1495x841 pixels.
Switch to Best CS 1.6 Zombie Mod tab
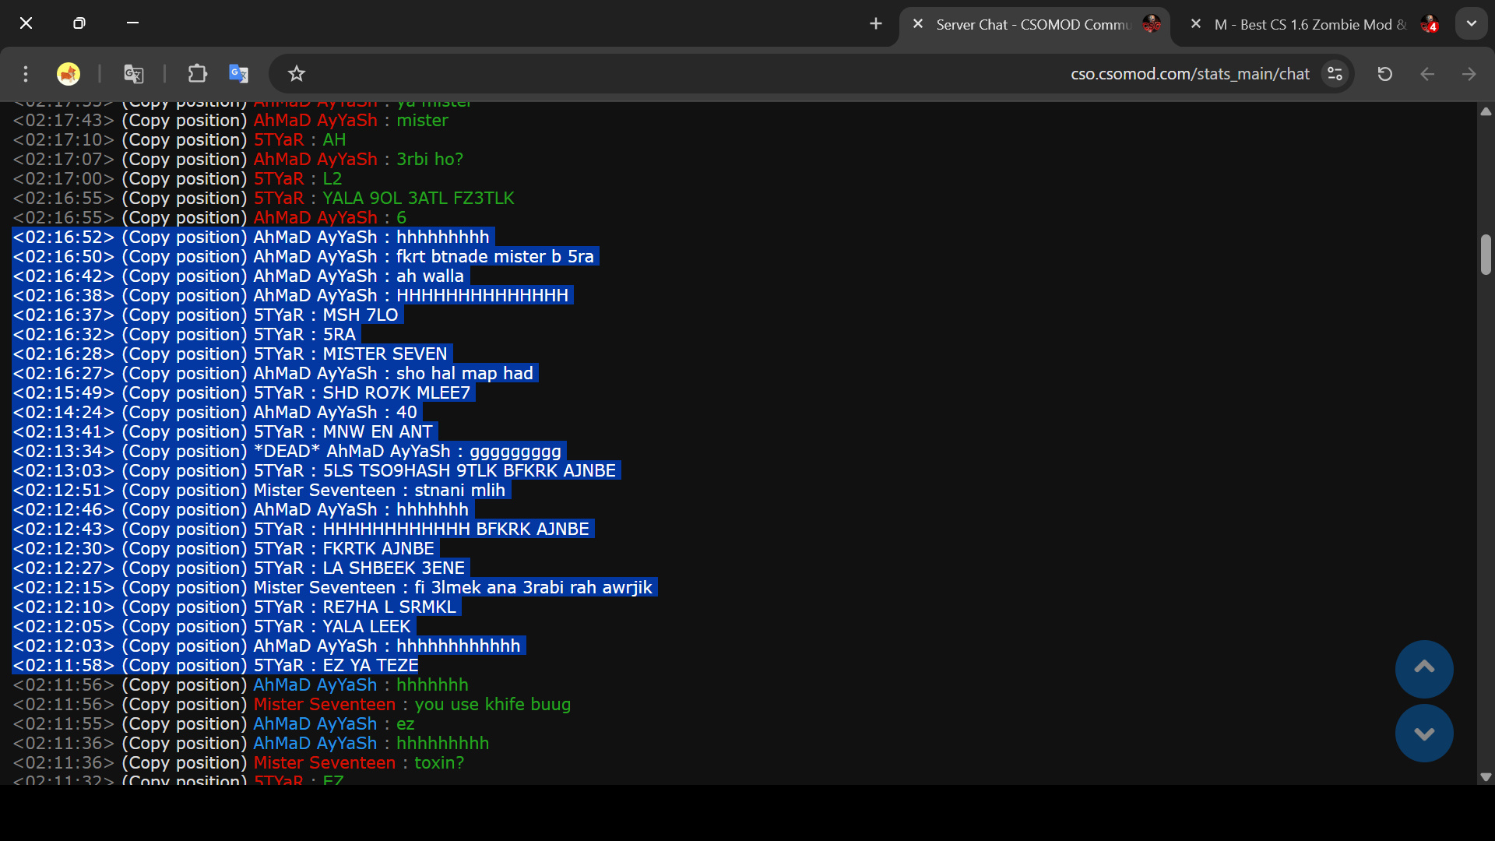1308,25
